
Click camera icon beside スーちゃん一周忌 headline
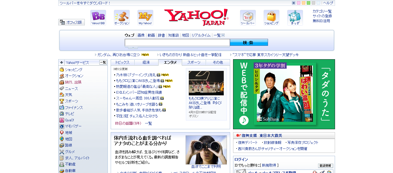pyautogui.click(x=162, y=98)
